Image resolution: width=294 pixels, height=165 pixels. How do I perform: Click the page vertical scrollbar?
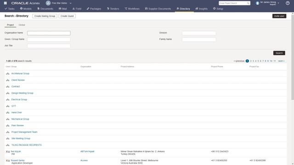tap(293, 57)
